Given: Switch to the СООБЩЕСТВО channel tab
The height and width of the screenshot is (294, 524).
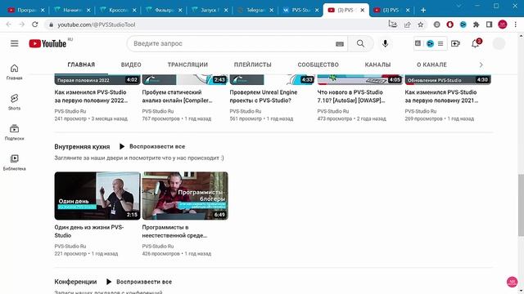Looking at the screenshot, I should tap(318, 65).
